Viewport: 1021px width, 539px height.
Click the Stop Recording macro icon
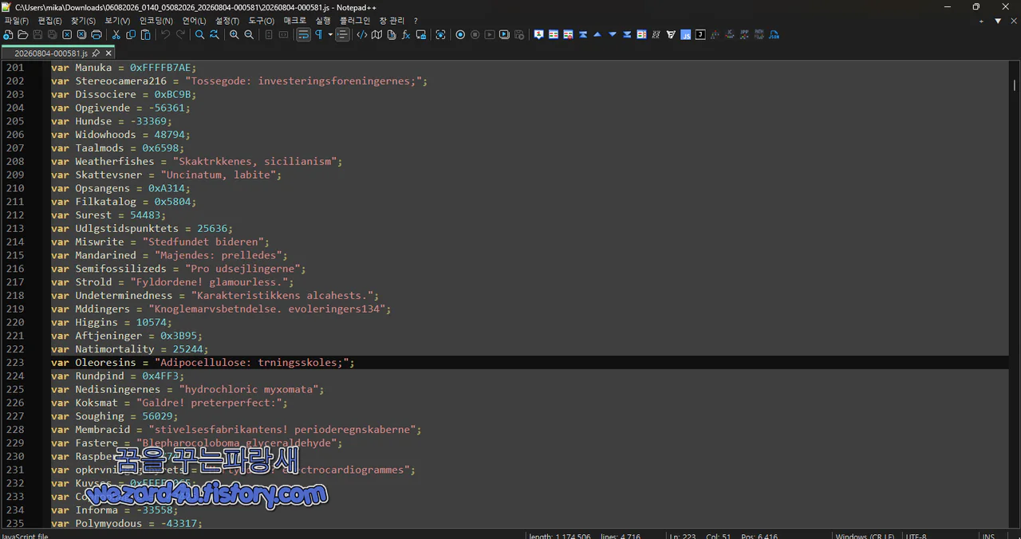[x=475, y=35]
